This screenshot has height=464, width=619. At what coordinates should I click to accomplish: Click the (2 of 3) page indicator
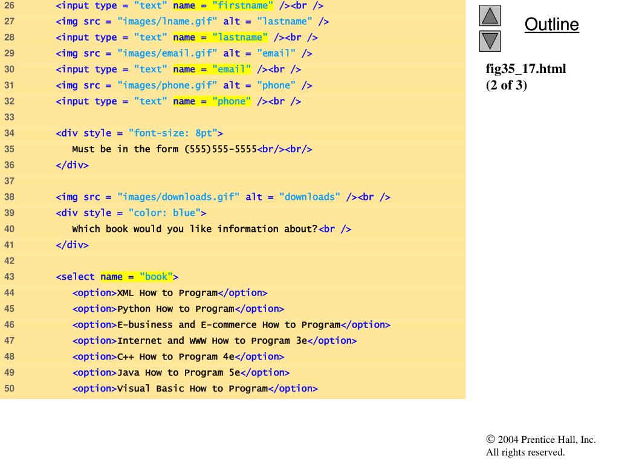[506, 85]
